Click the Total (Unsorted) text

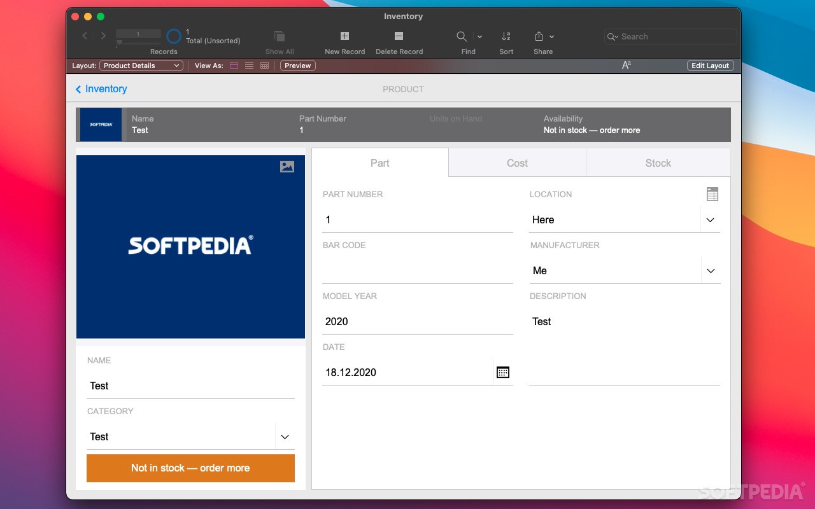213,41
